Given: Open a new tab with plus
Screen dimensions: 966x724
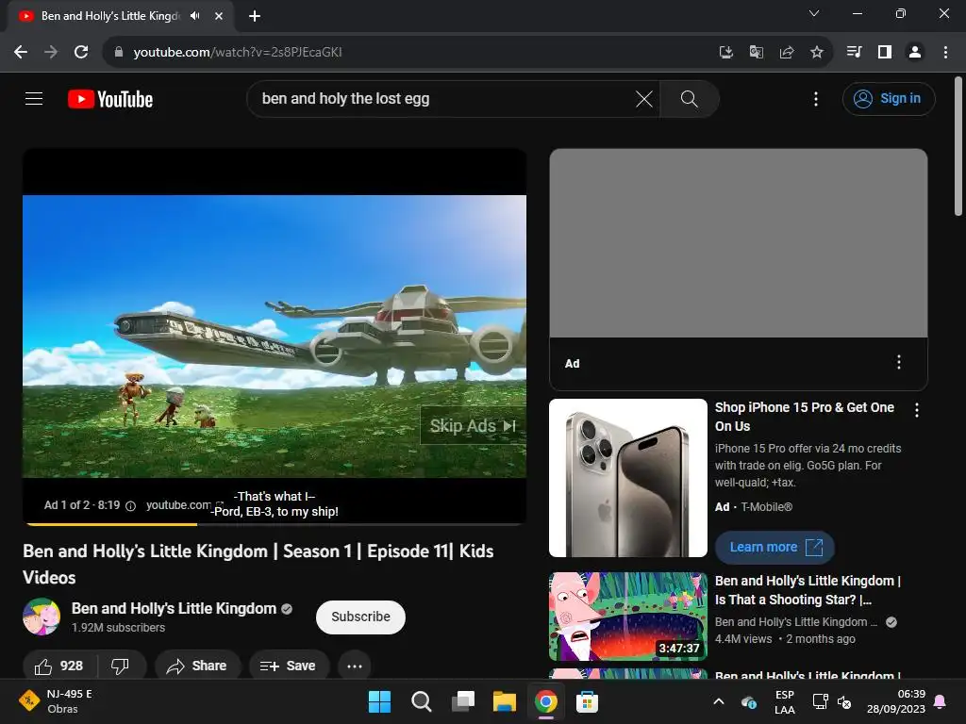Looking at the screenshot, I should tap(255, 16).
